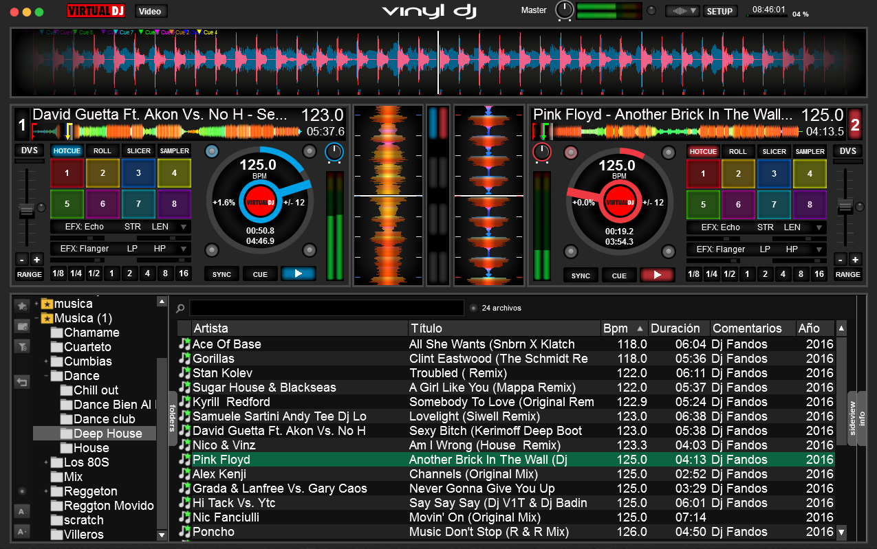Click the spinning VirtualDJ jog wheel center on deck 1
877x549 pixels.
coord(260,202)
